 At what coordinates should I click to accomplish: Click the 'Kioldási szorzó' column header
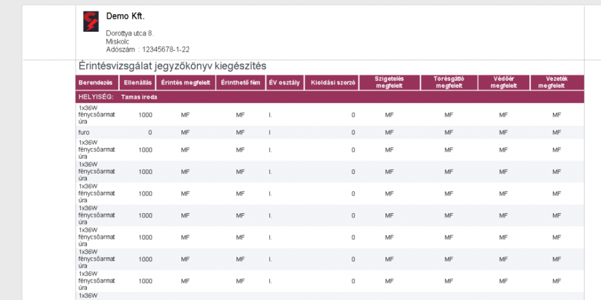[333, 83]
